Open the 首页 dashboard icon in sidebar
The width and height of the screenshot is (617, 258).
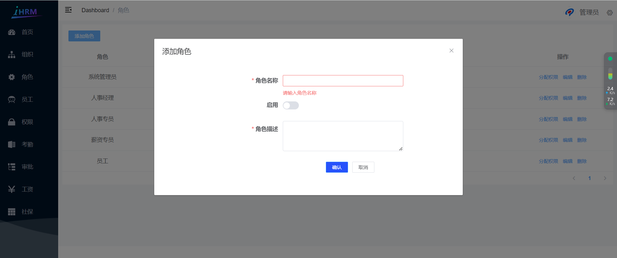click(x=12, y=32)
